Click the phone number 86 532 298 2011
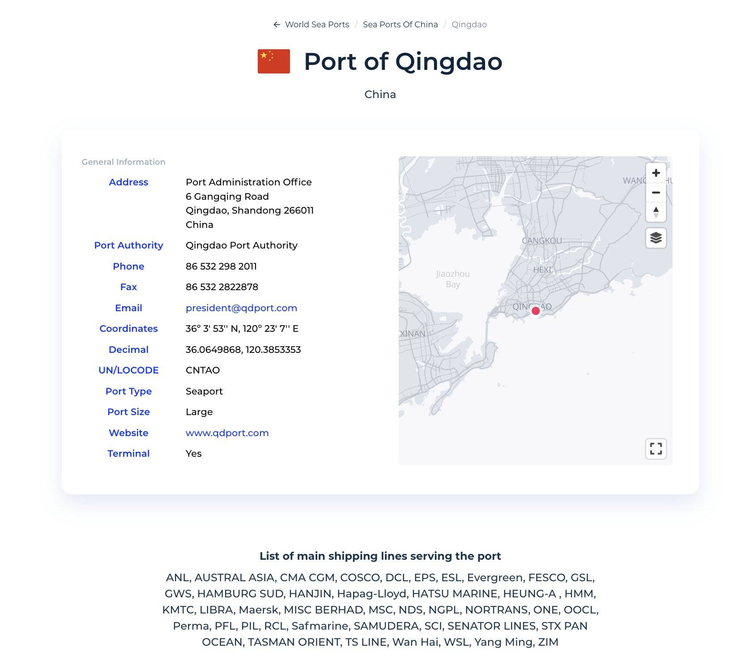This screenshot has width=750, height=669. [221, 266]
